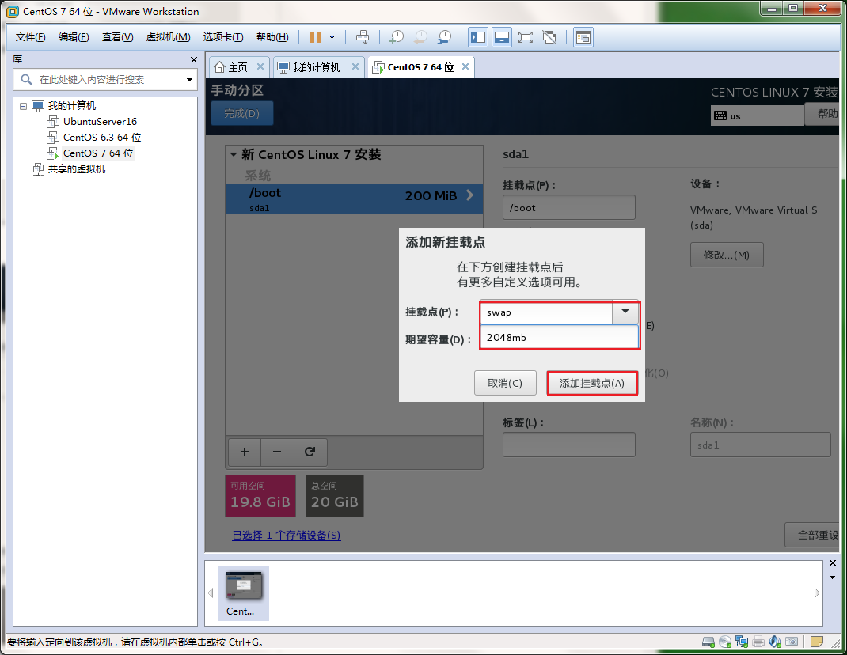Toggle the library sidebar view

478,37
